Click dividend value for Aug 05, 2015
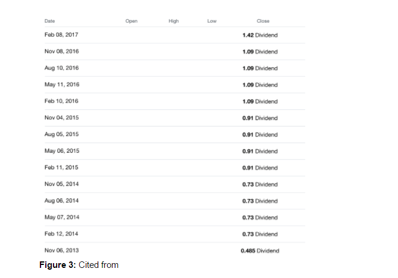The image size is (398, 278). click(x=260, y=135)
